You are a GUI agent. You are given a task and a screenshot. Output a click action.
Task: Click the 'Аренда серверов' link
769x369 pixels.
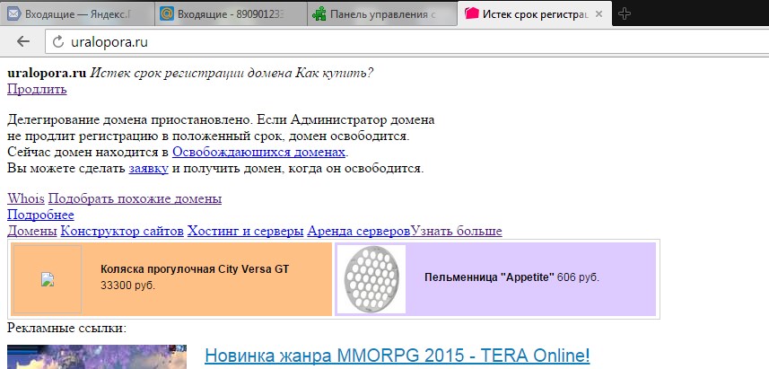(359, 231)
